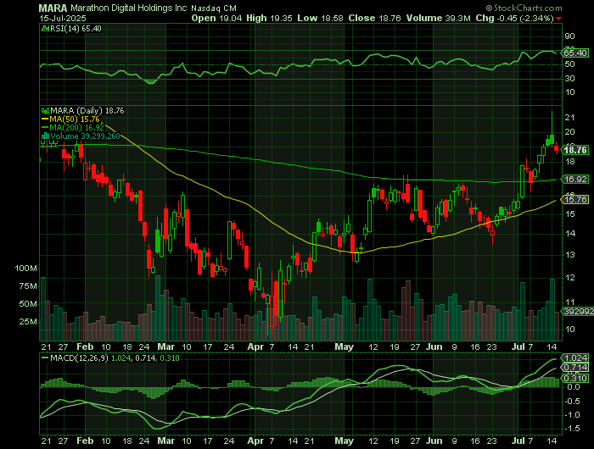The height and width of the screenshot is (449, 594).
Task: Click the 11 price axis label
Action: (569, 302)
